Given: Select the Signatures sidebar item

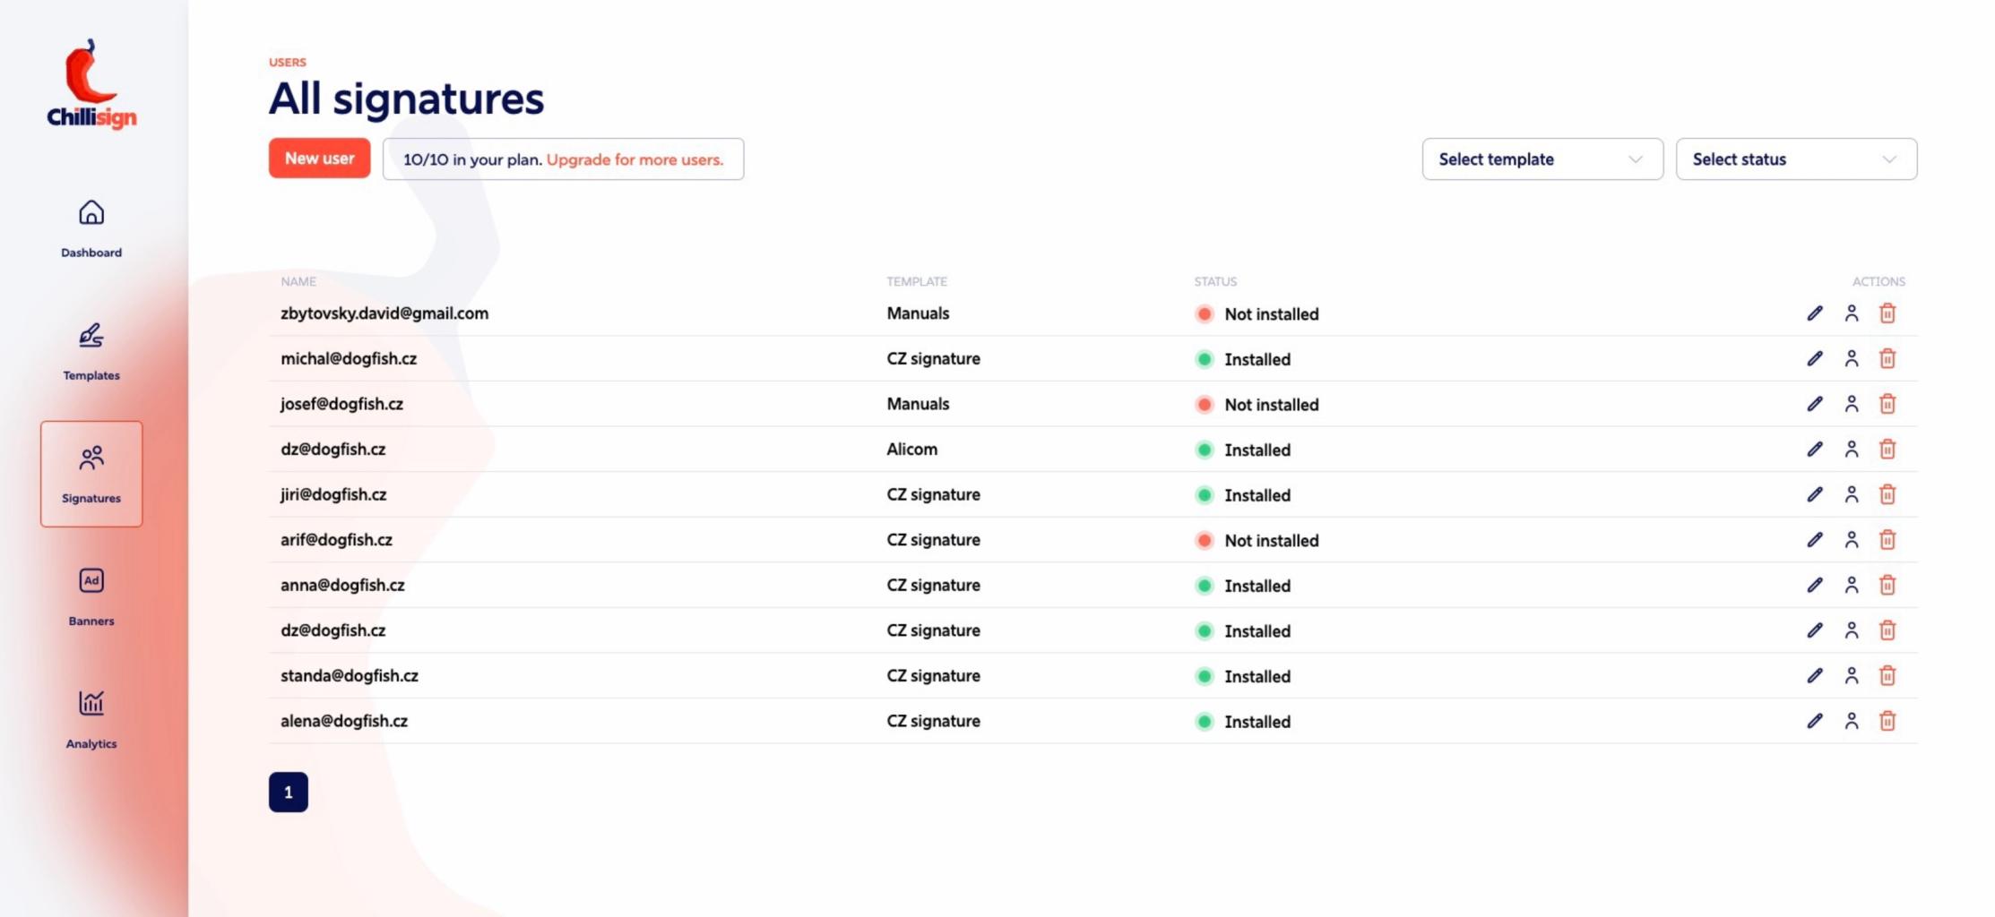Looking at the screenshot, I should coord(91,474).
